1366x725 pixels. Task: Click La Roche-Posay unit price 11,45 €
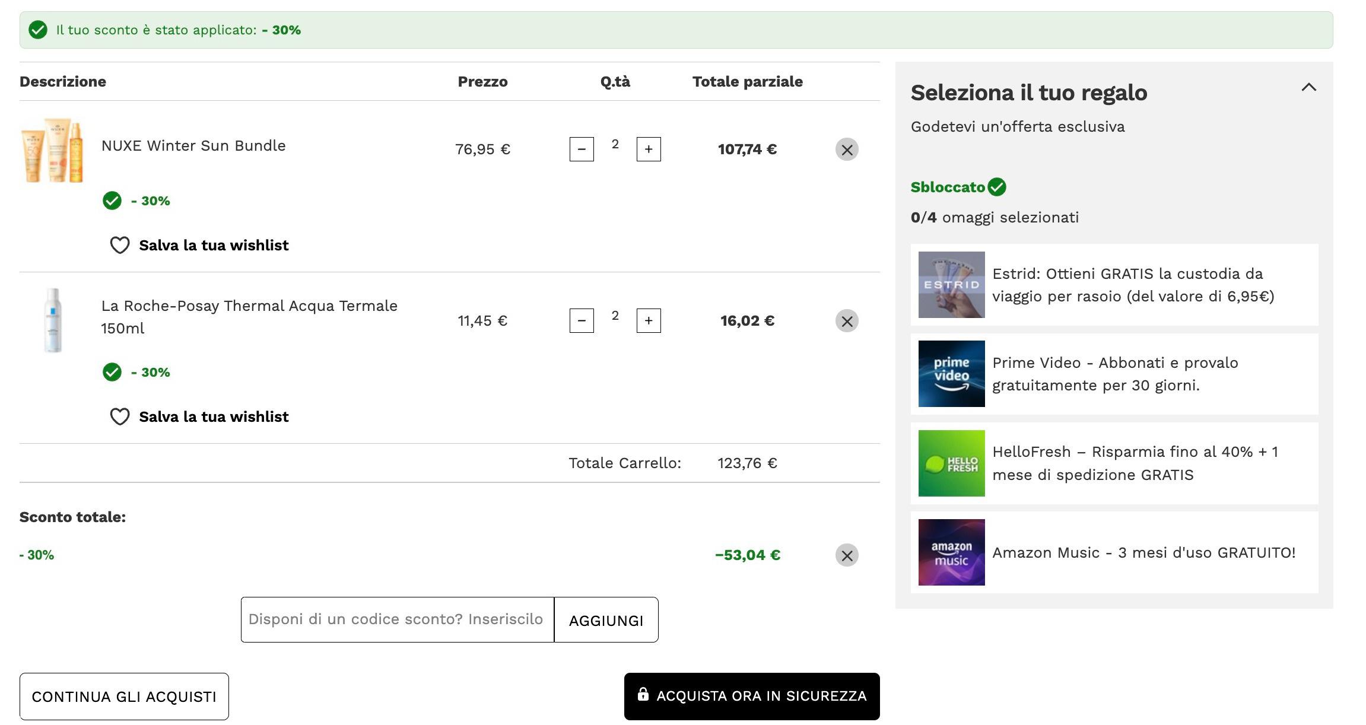[482, 320]
